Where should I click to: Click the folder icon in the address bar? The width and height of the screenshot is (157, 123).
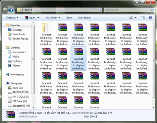point(19,10)
